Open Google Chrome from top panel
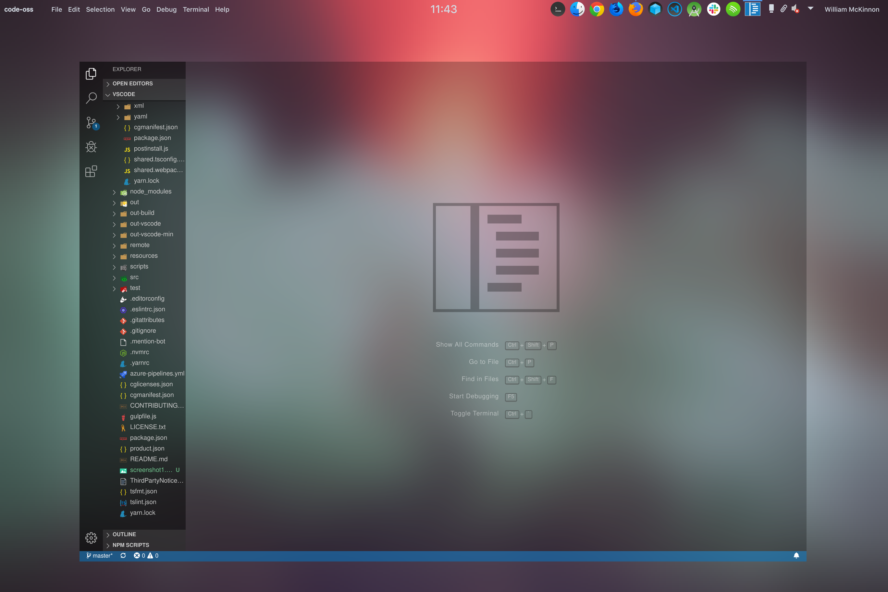Screen dimensions: 888x592 597,9
